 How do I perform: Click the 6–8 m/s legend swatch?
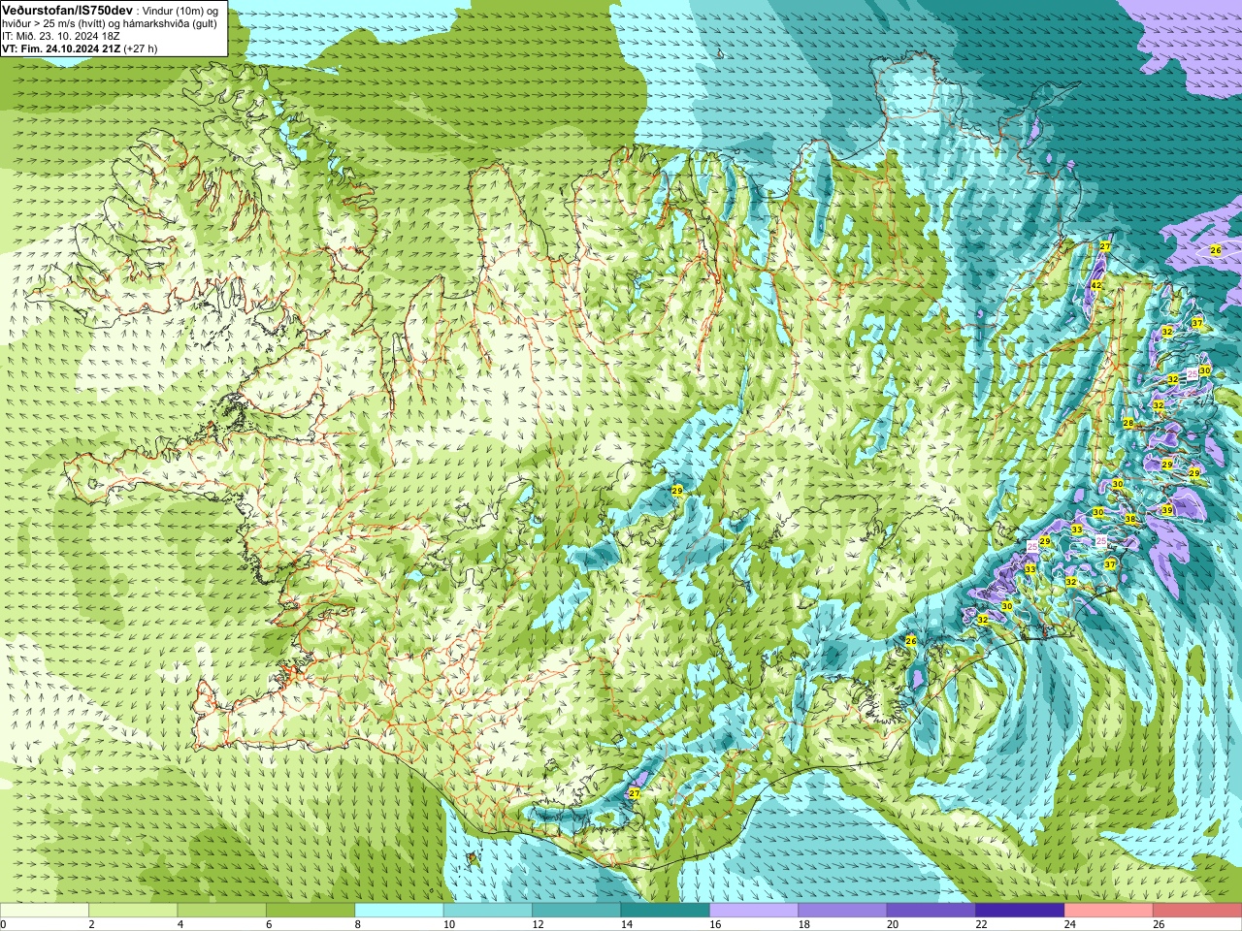pos(310,911)
